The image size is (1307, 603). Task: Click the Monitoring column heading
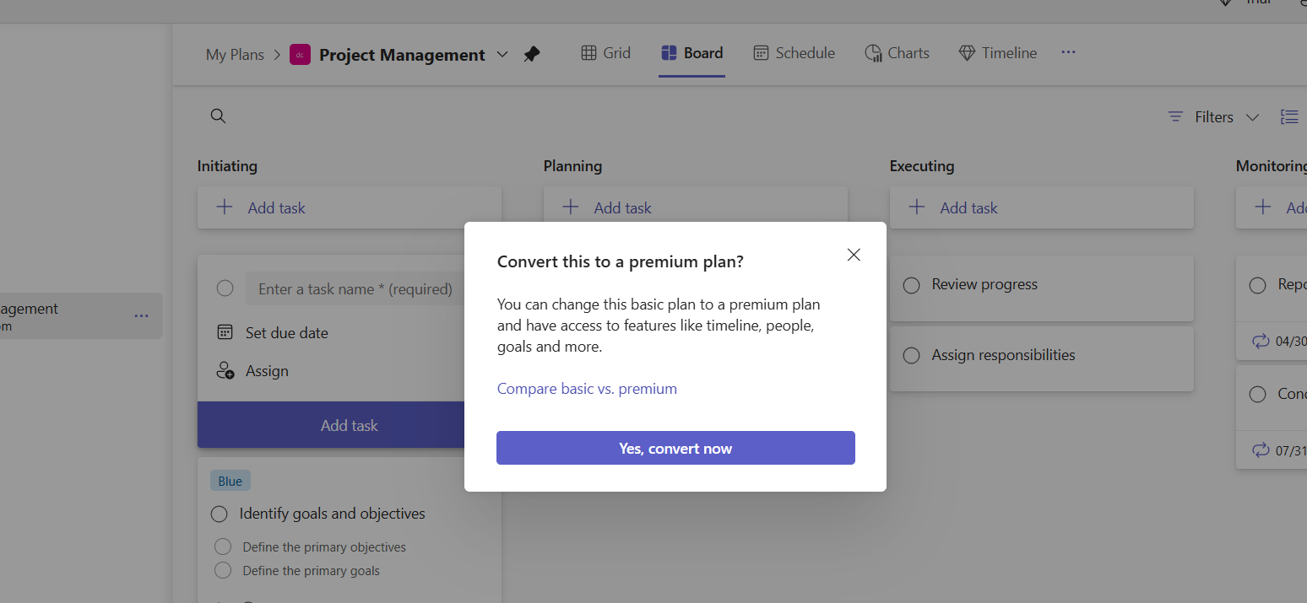[x=1271, y=166]
